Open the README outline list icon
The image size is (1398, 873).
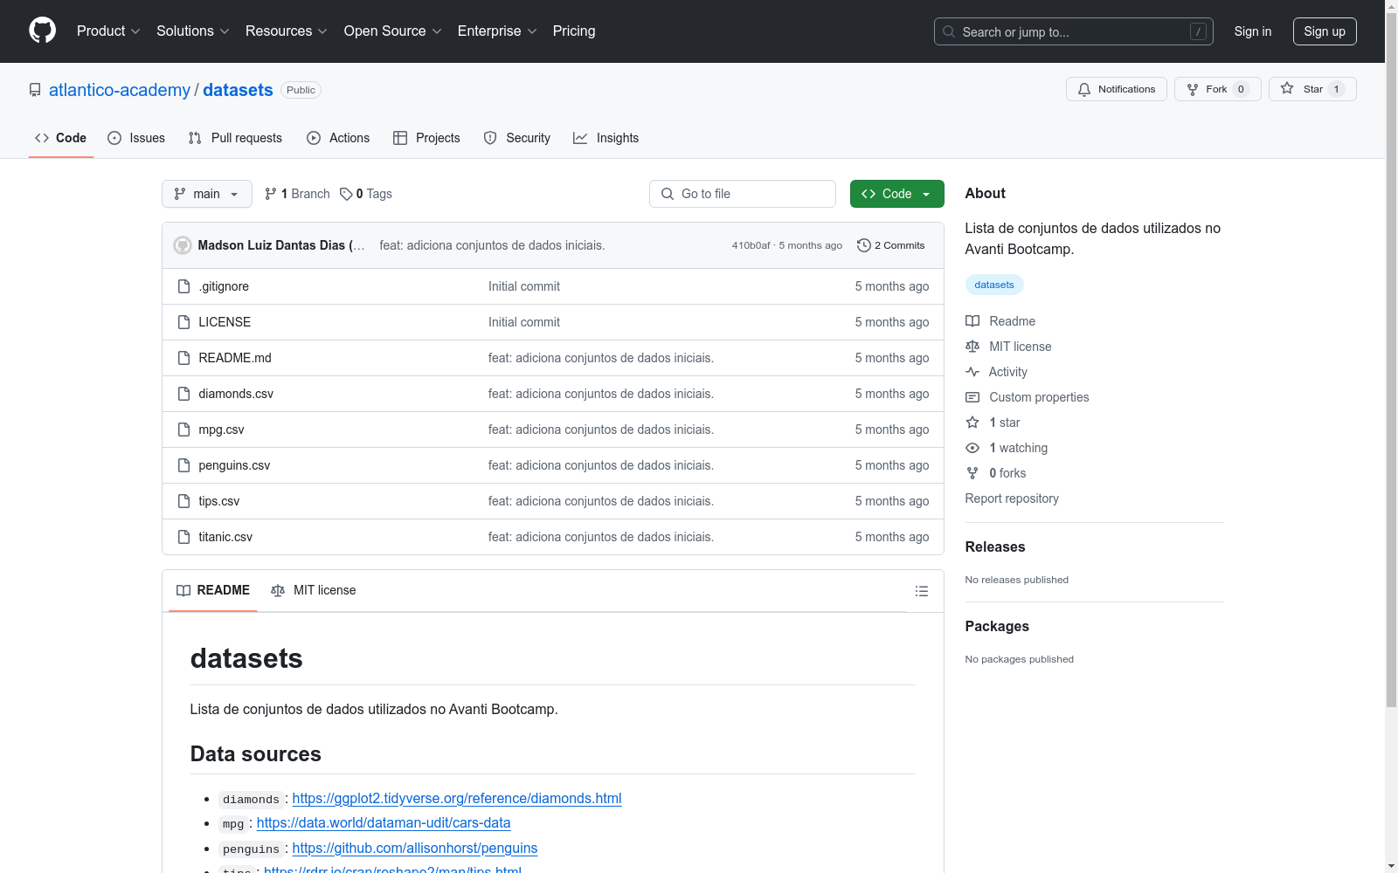pyautogui.click(x=922, y=591)
